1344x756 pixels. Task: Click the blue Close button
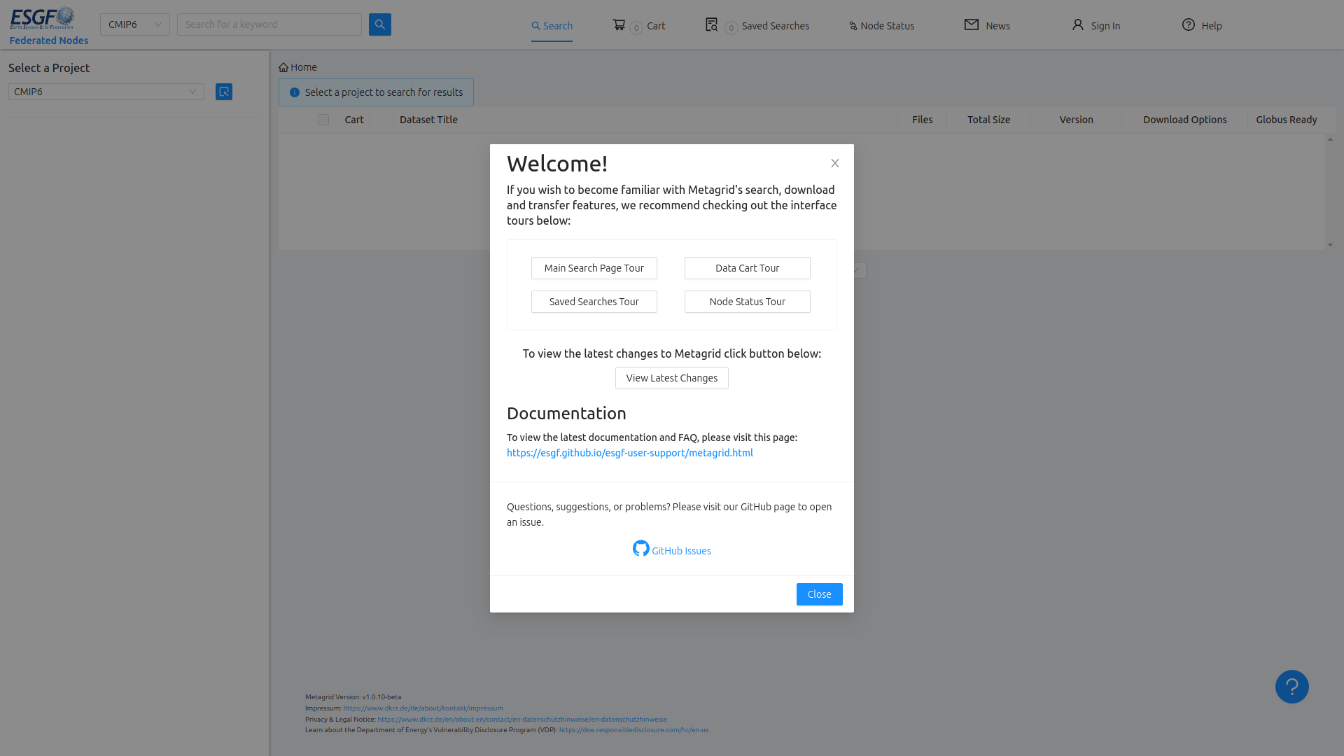[x=820, y=594]
